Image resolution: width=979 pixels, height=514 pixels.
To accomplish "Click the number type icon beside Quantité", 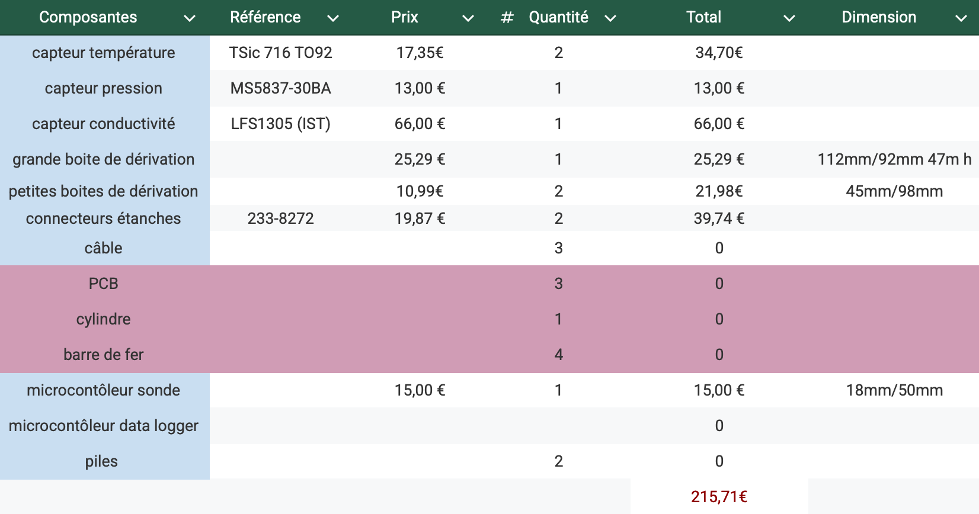I will (x=507, y=18).
